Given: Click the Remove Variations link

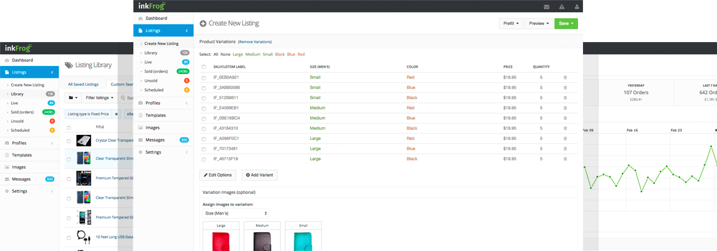Looking at the screenshot, I should (x=255, y=41).
